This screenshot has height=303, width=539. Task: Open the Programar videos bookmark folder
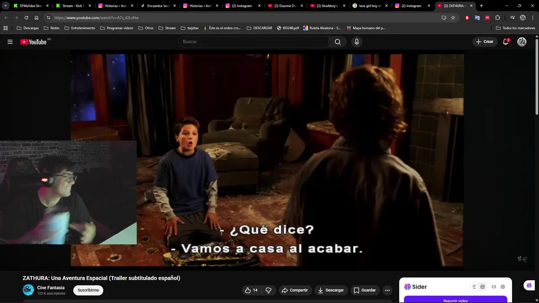[x=117, y=28]
